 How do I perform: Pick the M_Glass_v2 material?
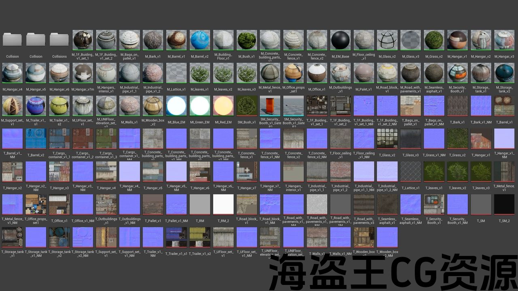tap(387, 40)
